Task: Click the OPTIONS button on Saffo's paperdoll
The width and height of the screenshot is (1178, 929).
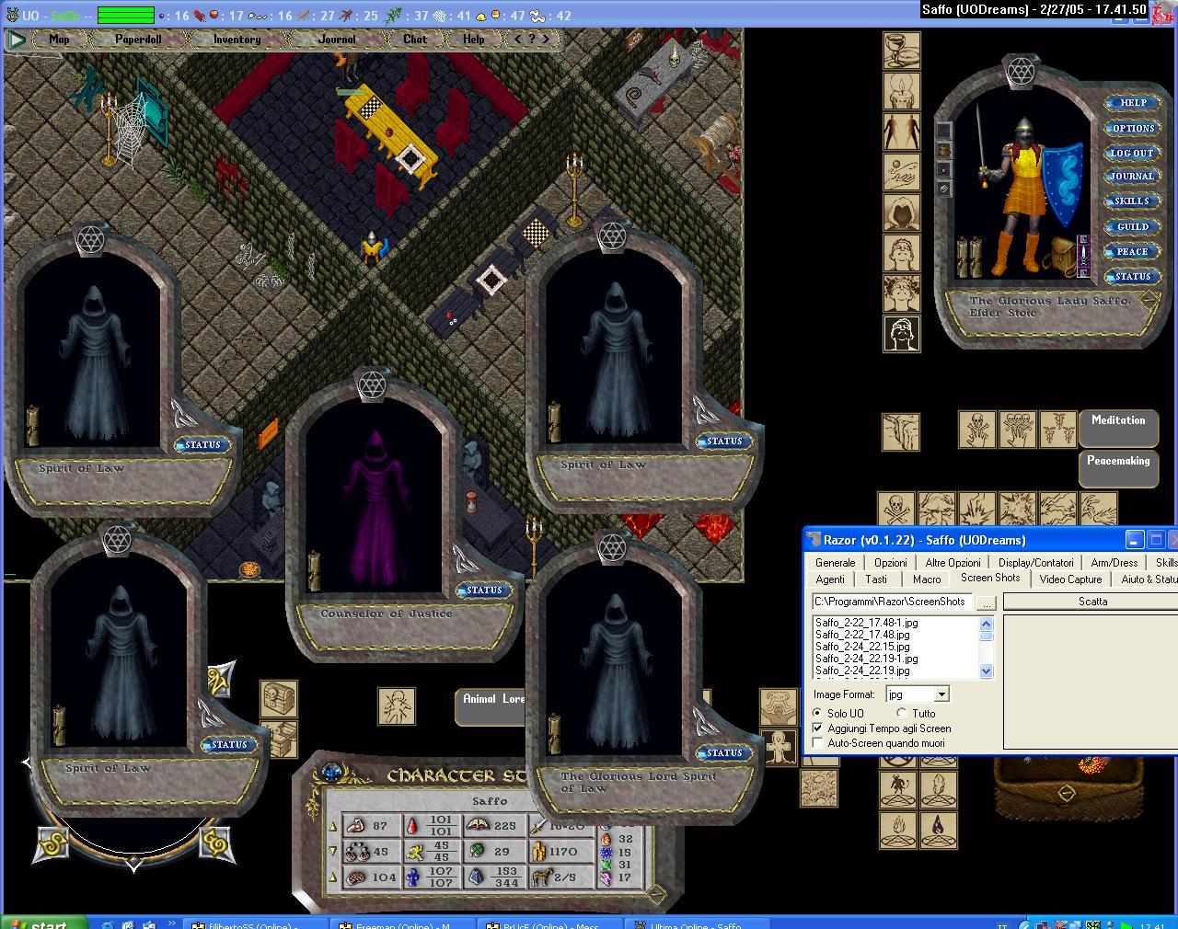Action: [x=1133, y=128]
